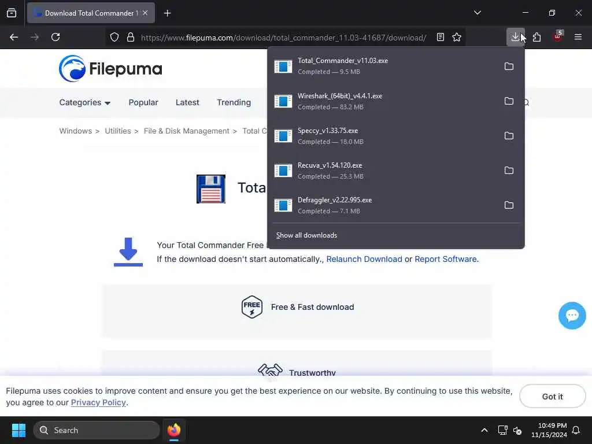Click Firefox icon in the taskbar

pos(173,430)
